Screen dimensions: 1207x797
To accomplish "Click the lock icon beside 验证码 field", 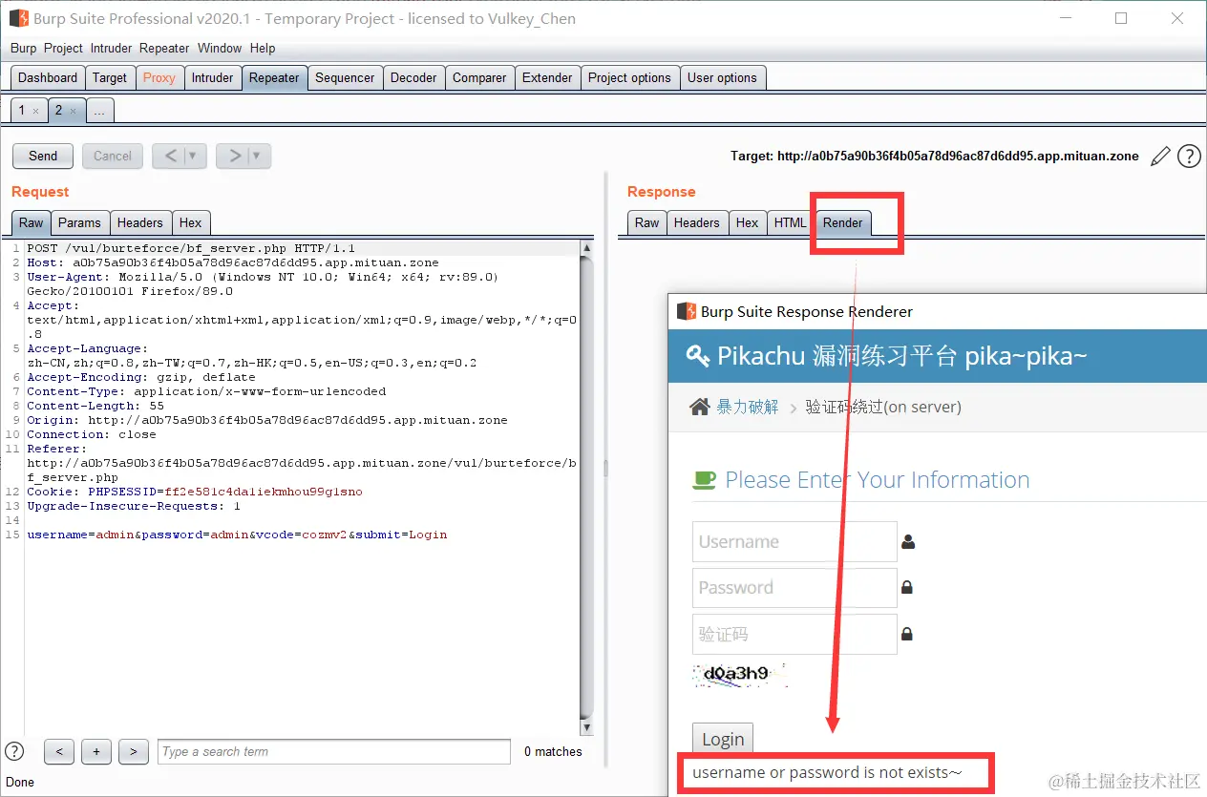I will point(907,634).
